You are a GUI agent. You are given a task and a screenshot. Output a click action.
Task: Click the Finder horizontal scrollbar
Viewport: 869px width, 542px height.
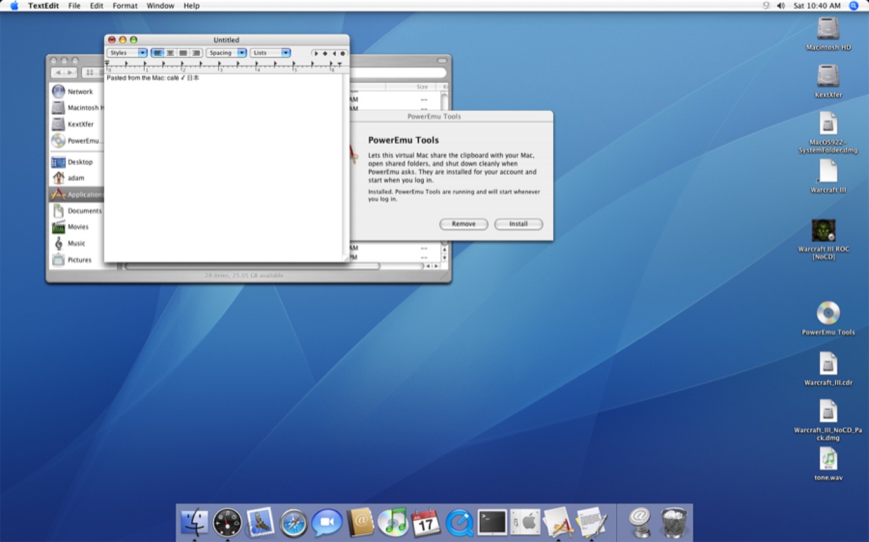(x=251, y=266)
